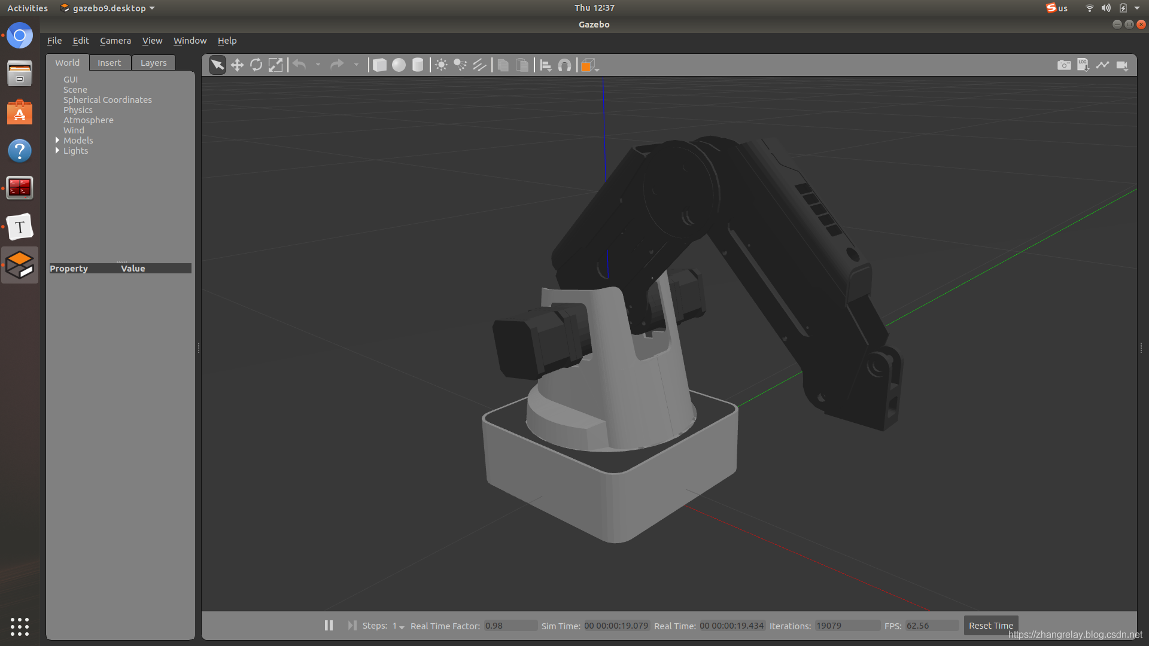This screenshot has width=1149, height=646.
Task: Add a spot light
Action: (x=460, y=65)
